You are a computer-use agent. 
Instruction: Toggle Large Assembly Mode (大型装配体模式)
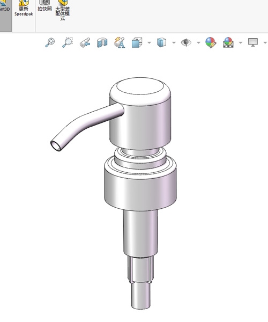63,10
